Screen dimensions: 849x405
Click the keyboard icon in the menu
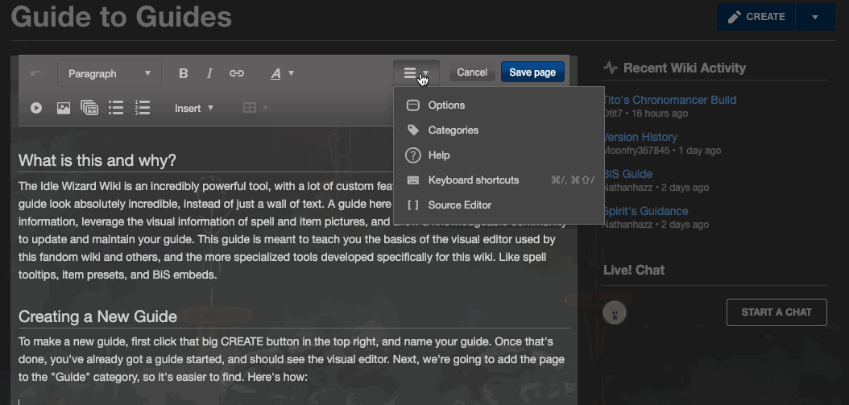point(413,180)
